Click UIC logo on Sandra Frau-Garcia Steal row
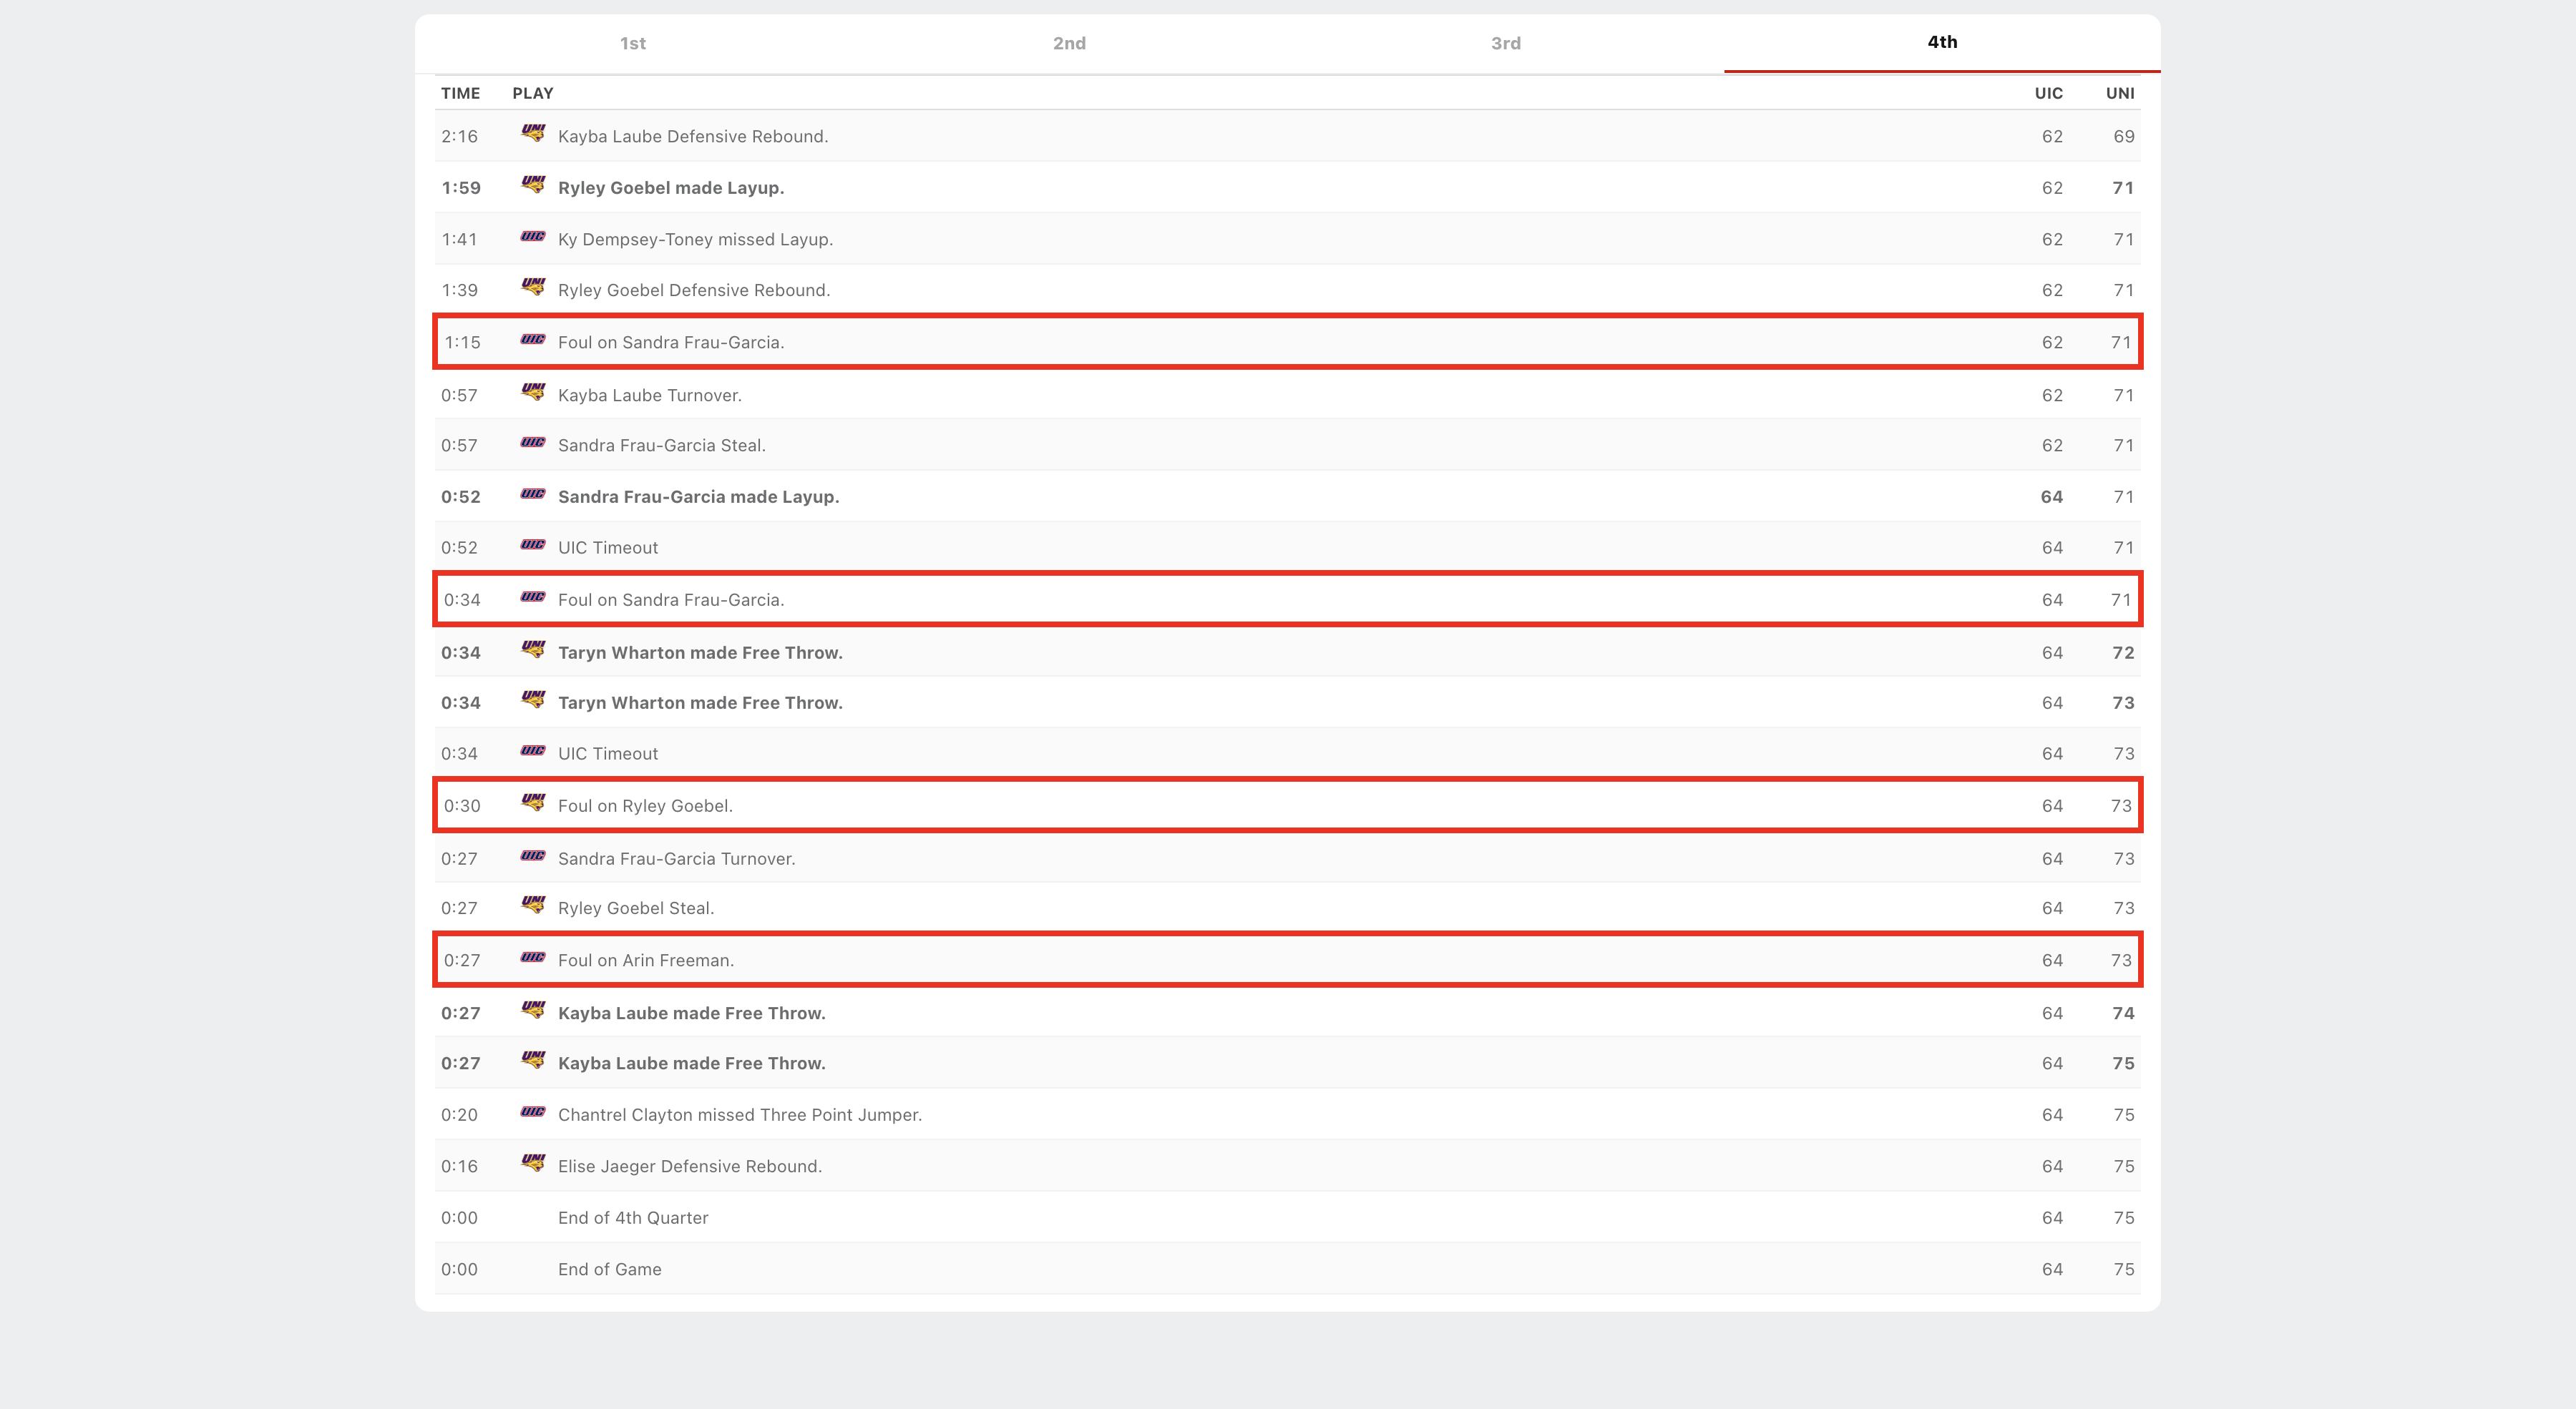 point(533,443)
